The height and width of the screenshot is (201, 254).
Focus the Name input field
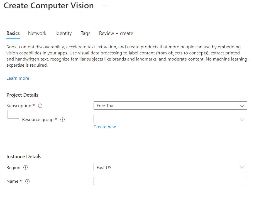click(170, 181)
